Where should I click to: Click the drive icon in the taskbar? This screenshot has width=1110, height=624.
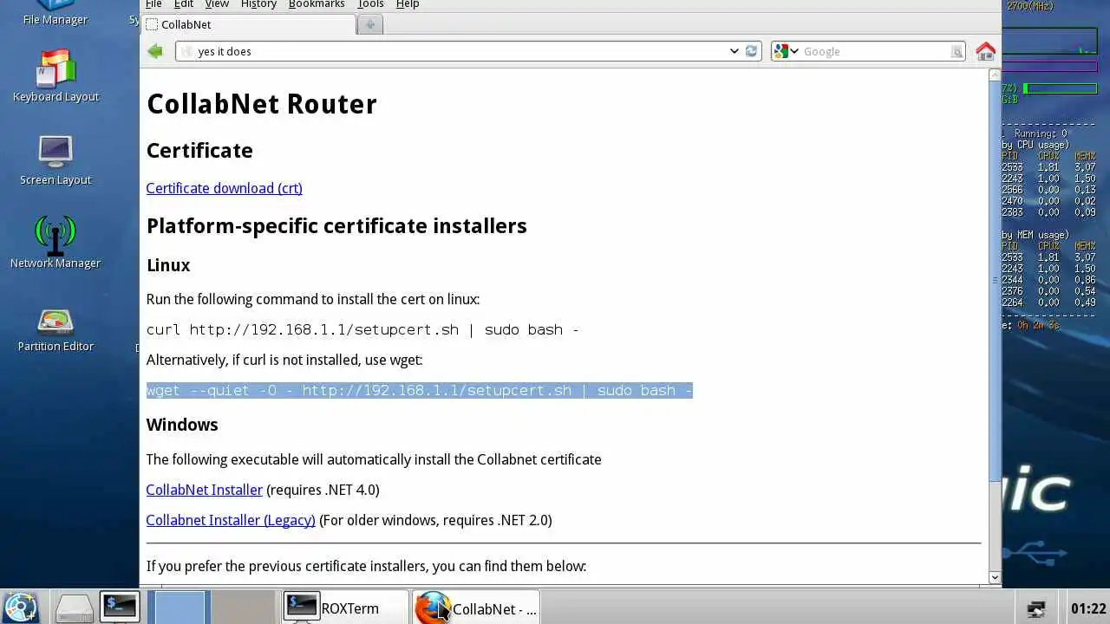(x=75, y=608)
